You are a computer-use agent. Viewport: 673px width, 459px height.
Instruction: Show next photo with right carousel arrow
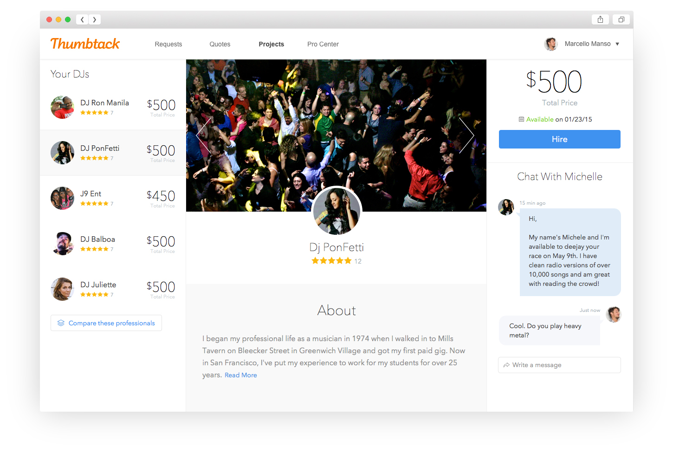pos(466,135)
